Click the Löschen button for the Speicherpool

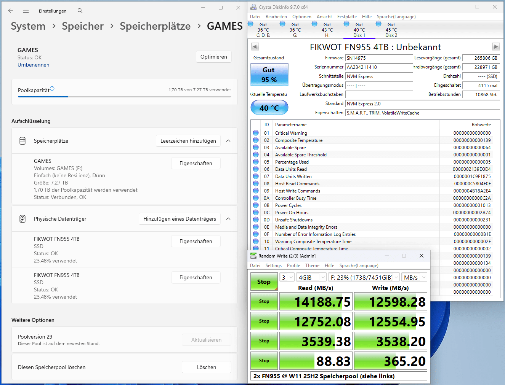click(207, 367)
